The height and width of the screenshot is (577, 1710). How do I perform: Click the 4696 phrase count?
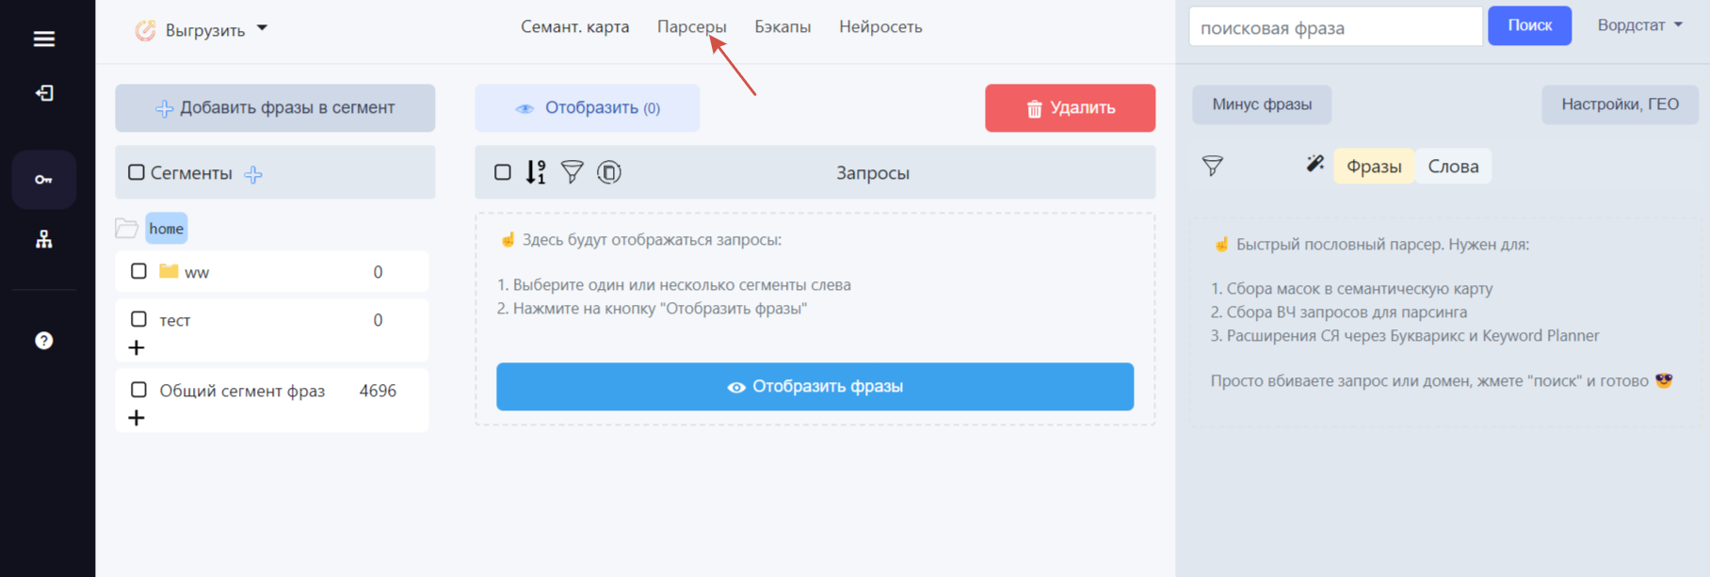[x=378, y=391]
